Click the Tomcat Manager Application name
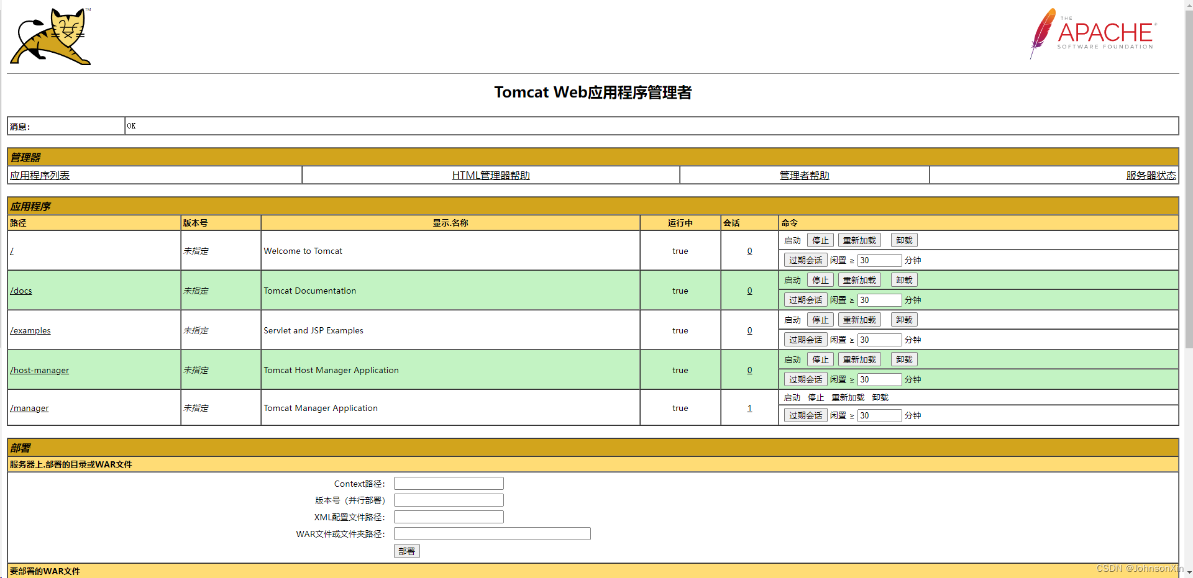 pyautogui.click(x=321, y=408)
